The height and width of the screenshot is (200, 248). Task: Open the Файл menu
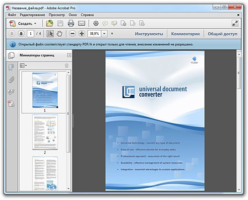coord(12,15)
